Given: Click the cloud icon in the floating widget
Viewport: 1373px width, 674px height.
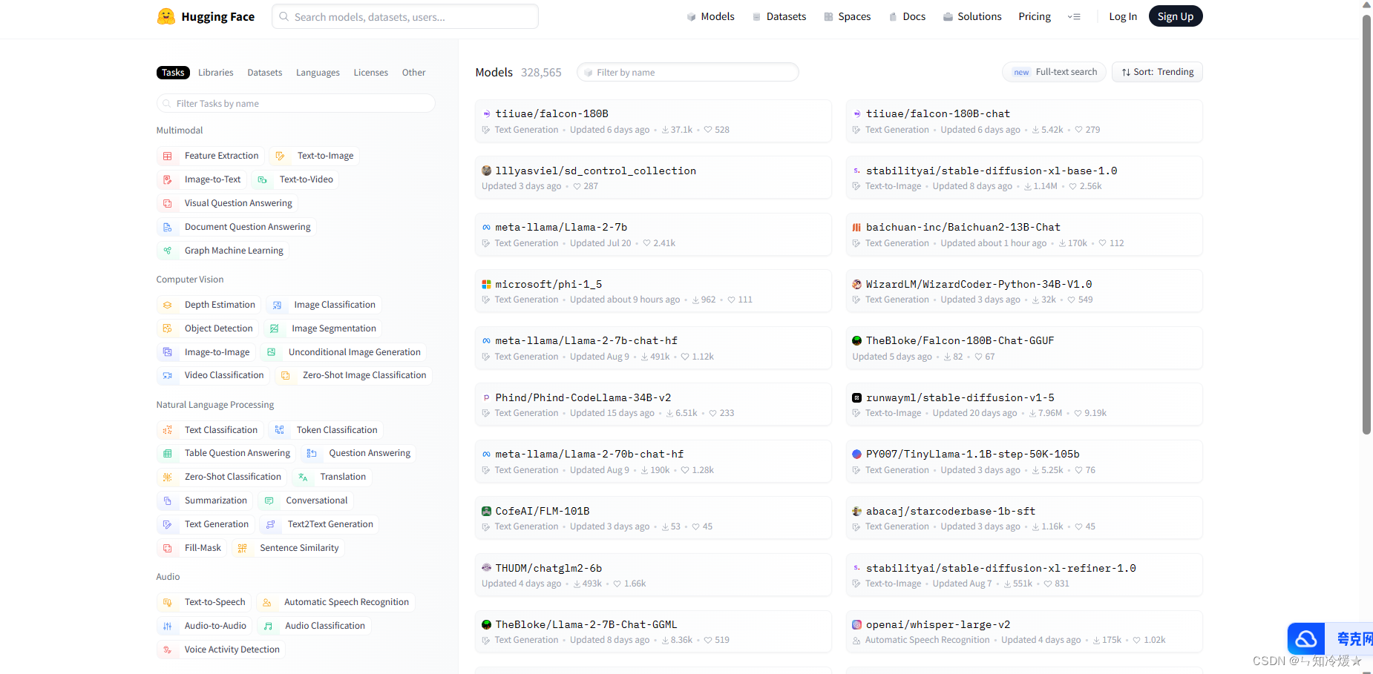Looking at the screenshot, I should [1306, 638].
